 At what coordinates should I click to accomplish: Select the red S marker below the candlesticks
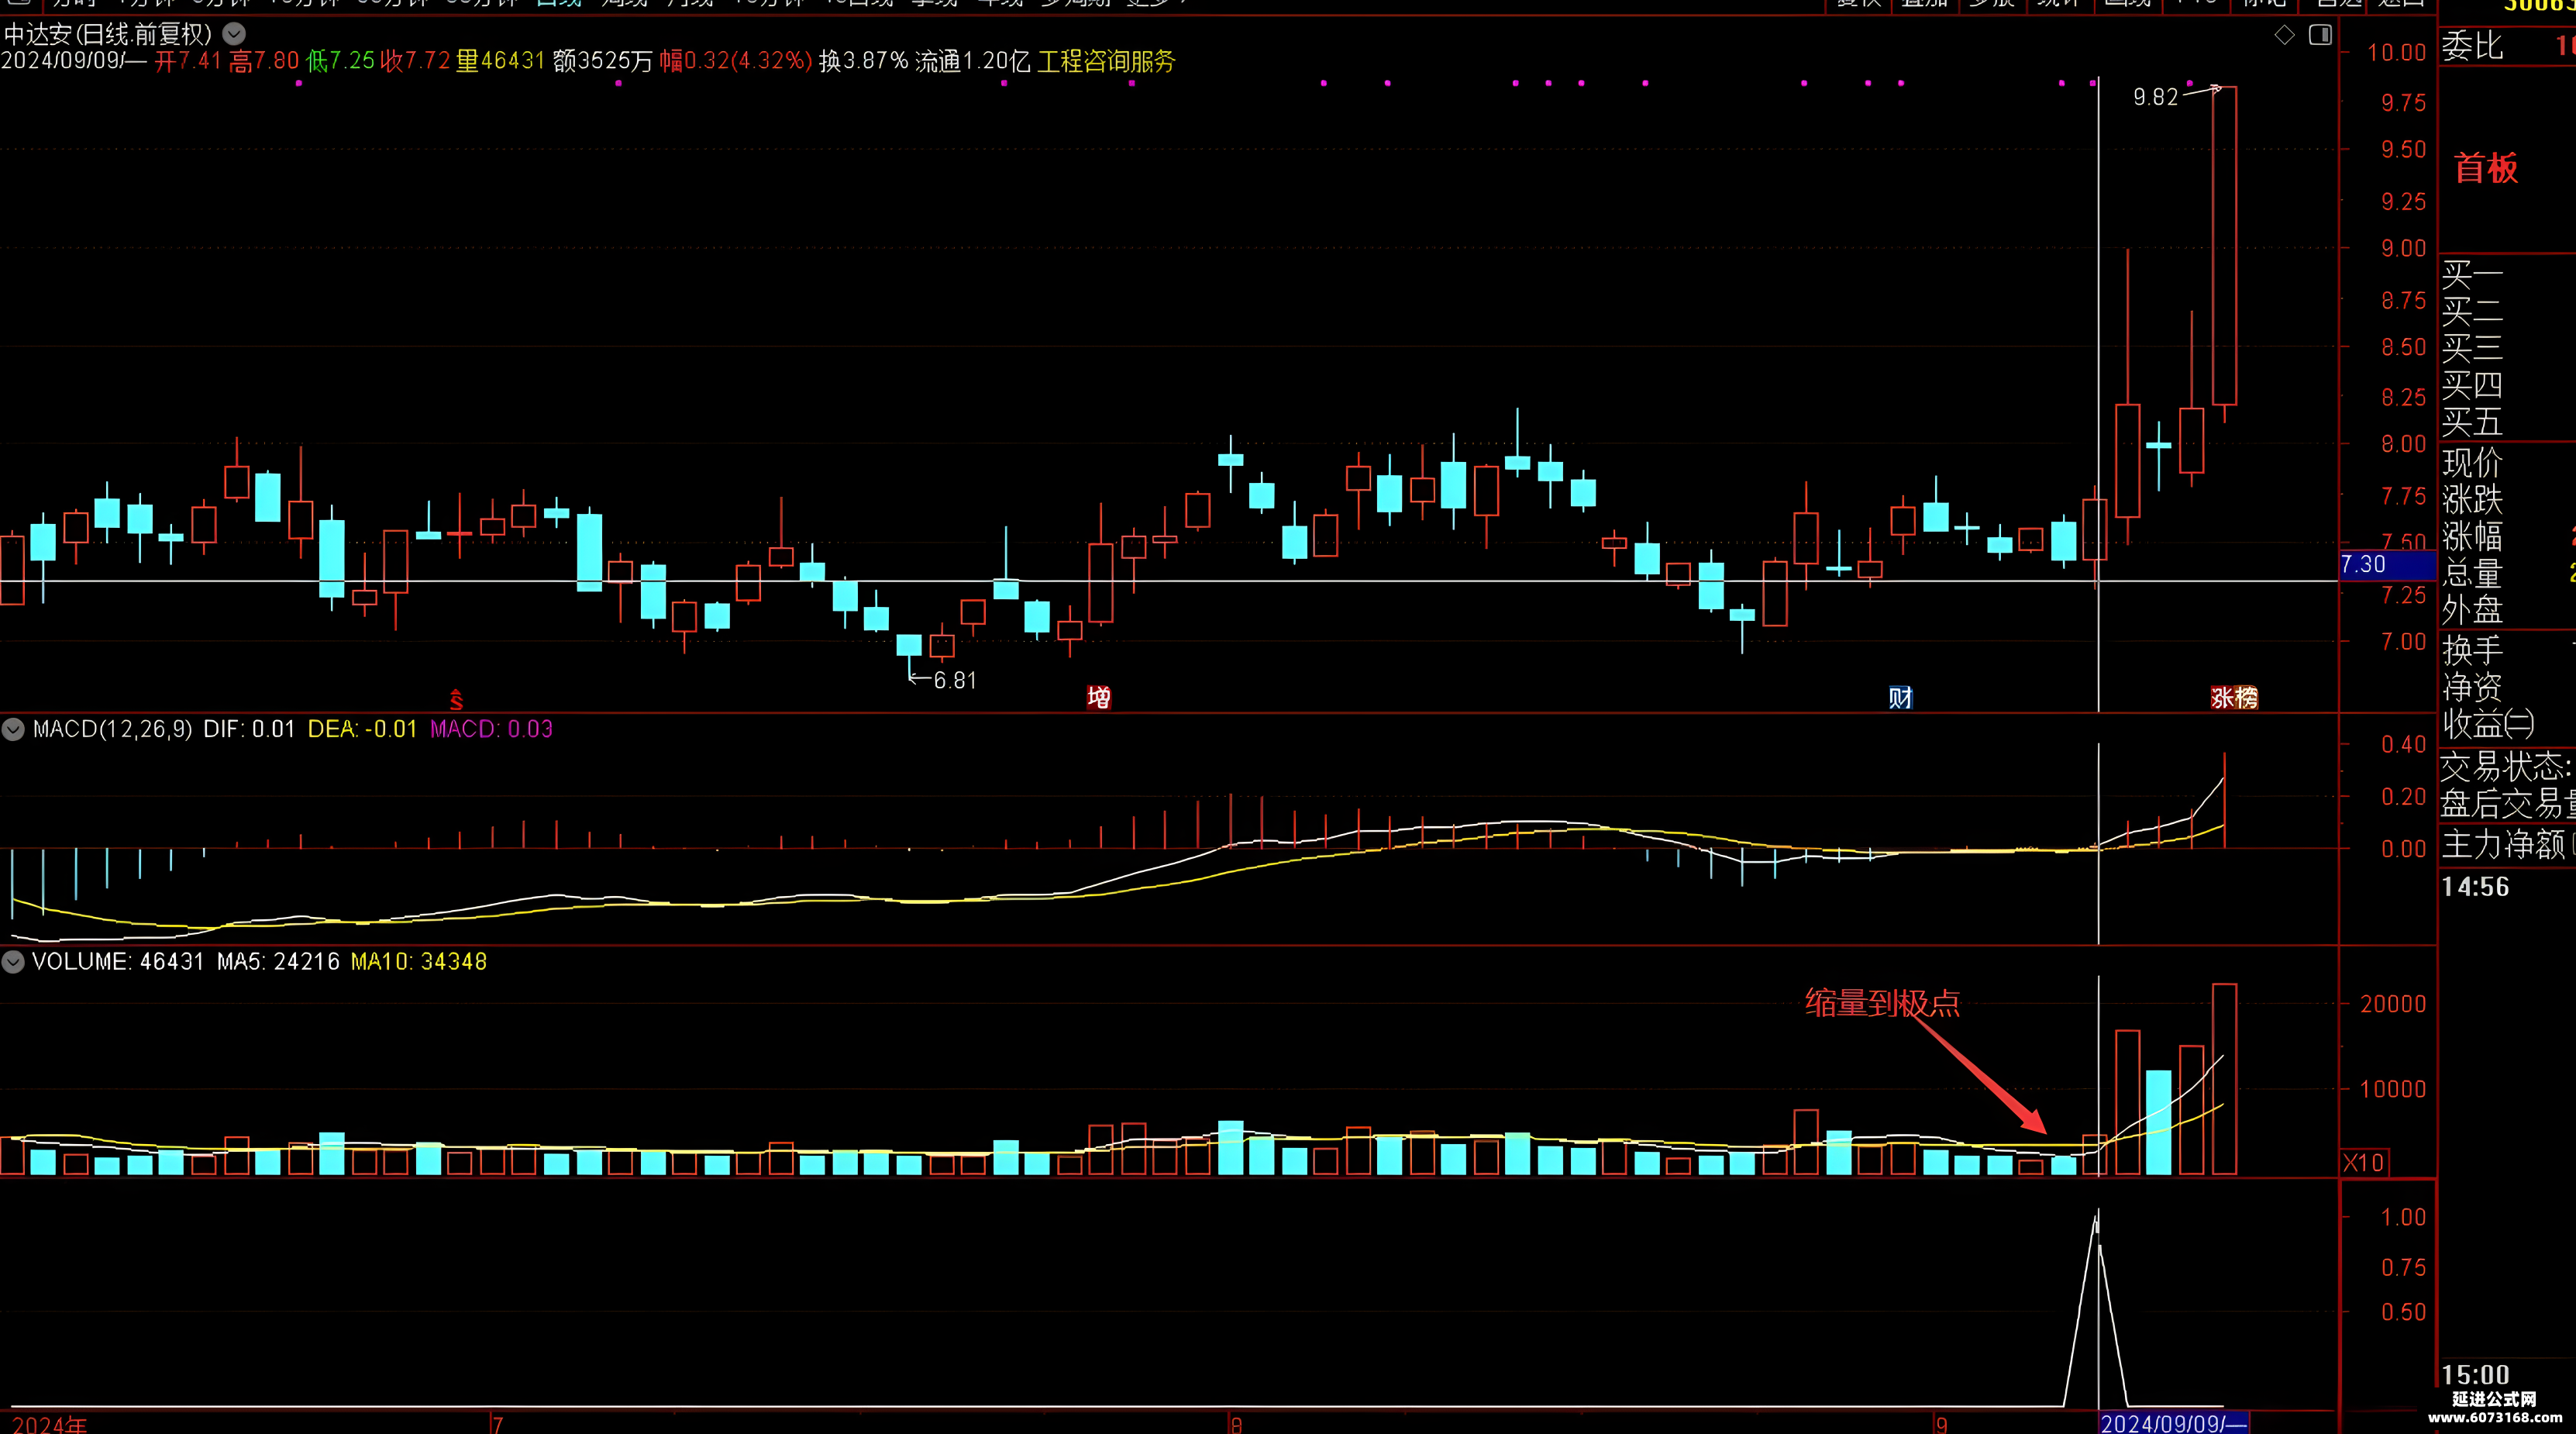(x=456, y=699)
